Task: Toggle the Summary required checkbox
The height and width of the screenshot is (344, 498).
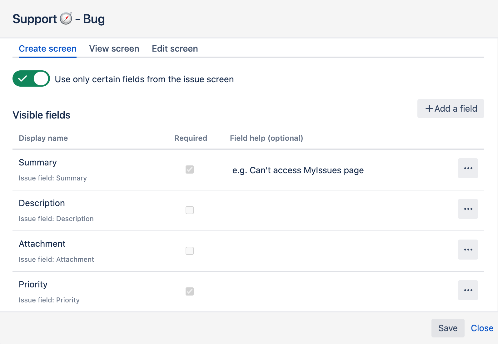Action: click(x=190, y=169)
